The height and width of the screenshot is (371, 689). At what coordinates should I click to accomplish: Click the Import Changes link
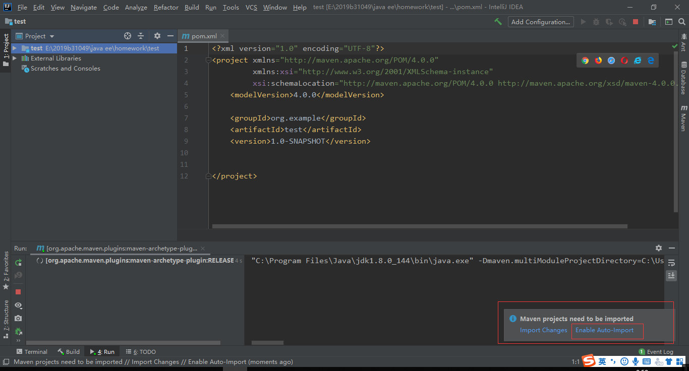click(x=543, y=330)
